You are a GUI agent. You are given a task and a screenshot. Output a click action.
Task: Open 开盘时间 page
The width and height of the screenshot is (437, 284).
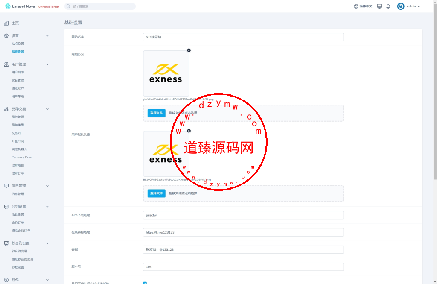click(x=18, y=141)
